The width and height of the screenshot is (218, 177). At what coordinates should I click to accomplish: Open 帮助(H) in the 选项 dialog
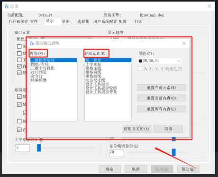(188, 169)
